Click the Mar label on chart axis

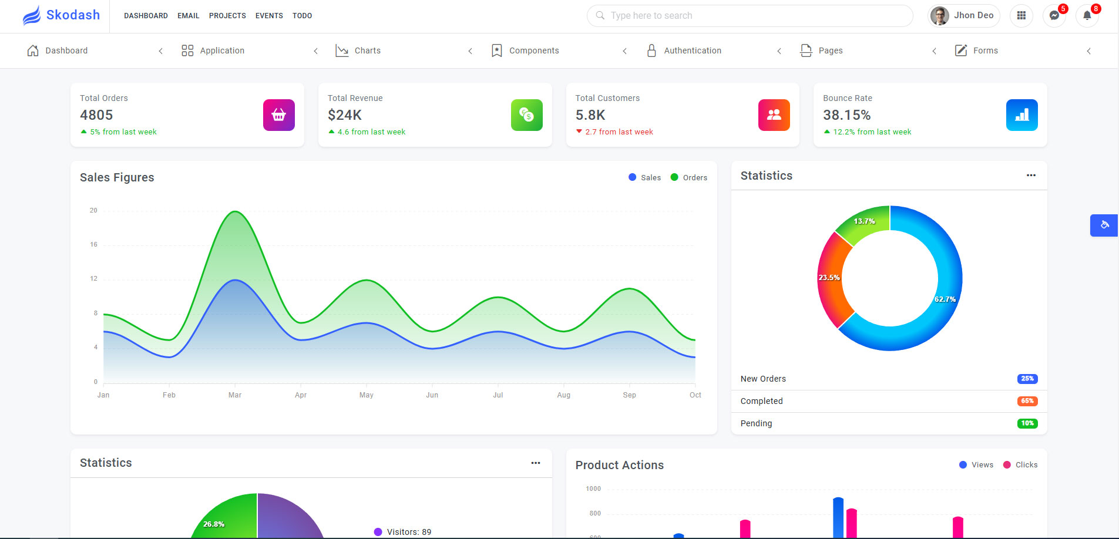pyautogui.click(x=235, y=395)
